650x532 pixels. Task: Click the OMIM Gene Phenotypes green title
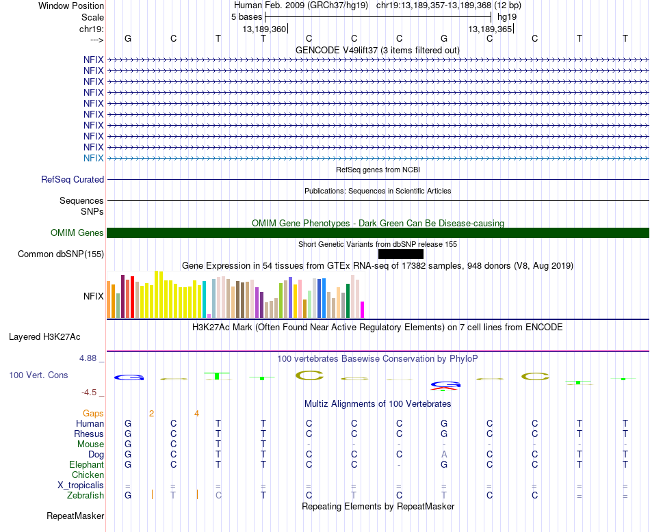(x=378, y=224)
